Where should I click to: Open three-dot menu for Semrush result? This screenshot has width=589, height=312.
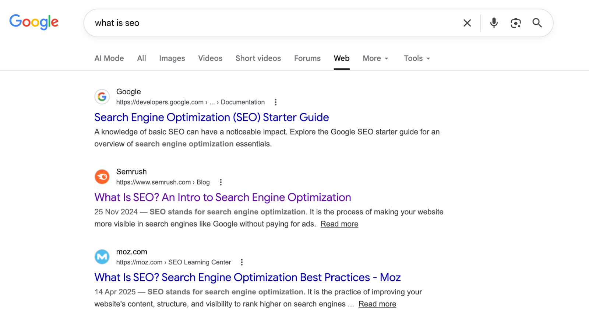(x=221, y=182)
